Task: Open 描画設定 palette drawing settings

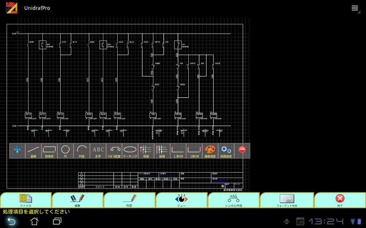Action: pyautogui.click(x=210, y=151)
